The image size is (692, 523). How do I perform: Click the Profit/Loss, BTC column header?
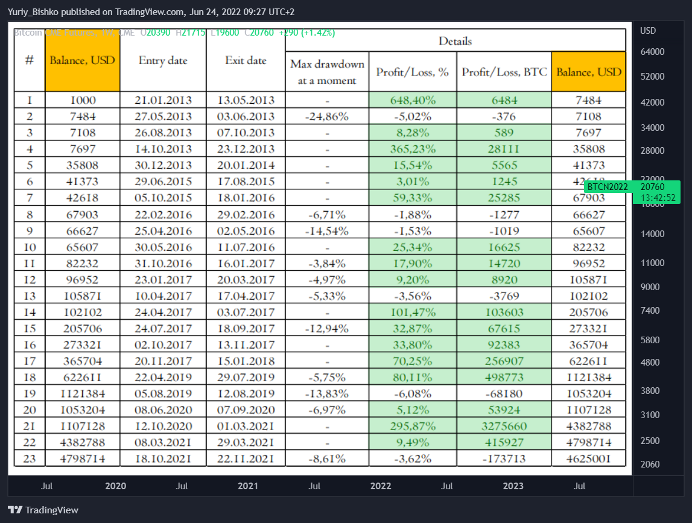pos(504,72)
